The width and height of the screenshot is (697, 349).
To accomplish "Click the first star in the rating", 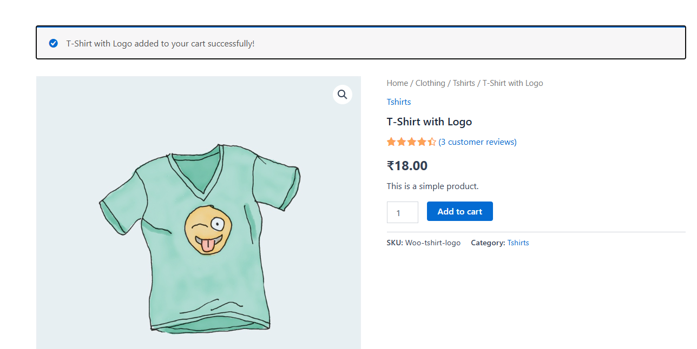I will [390, 142].
